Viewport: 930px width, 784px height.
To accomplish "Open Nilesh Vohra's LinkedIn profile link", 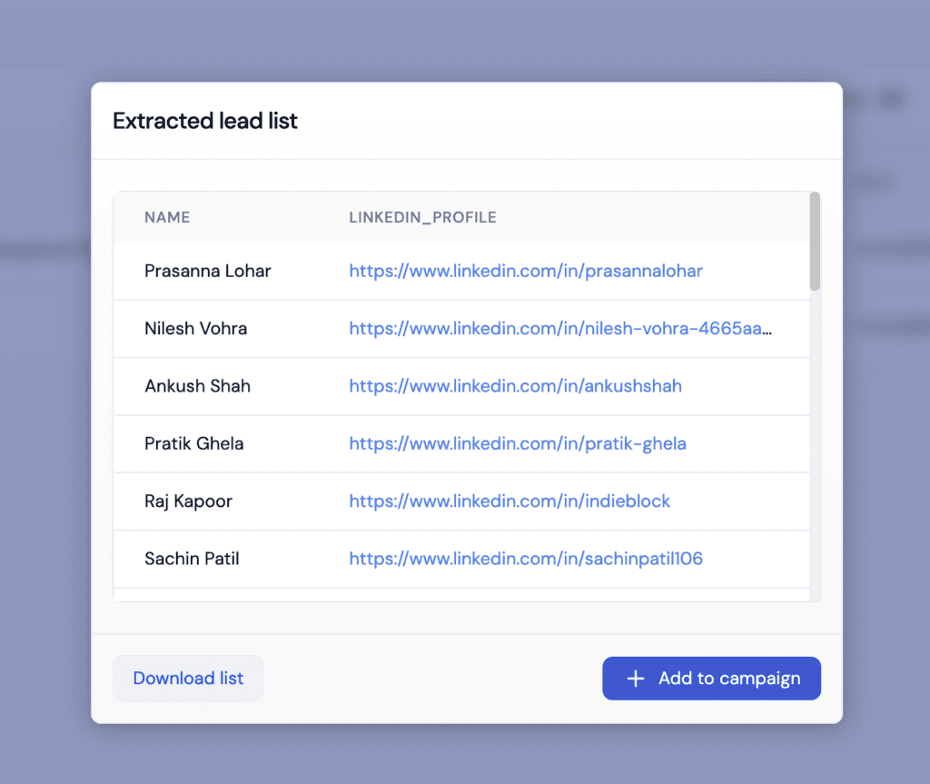I will pos(560,328).
